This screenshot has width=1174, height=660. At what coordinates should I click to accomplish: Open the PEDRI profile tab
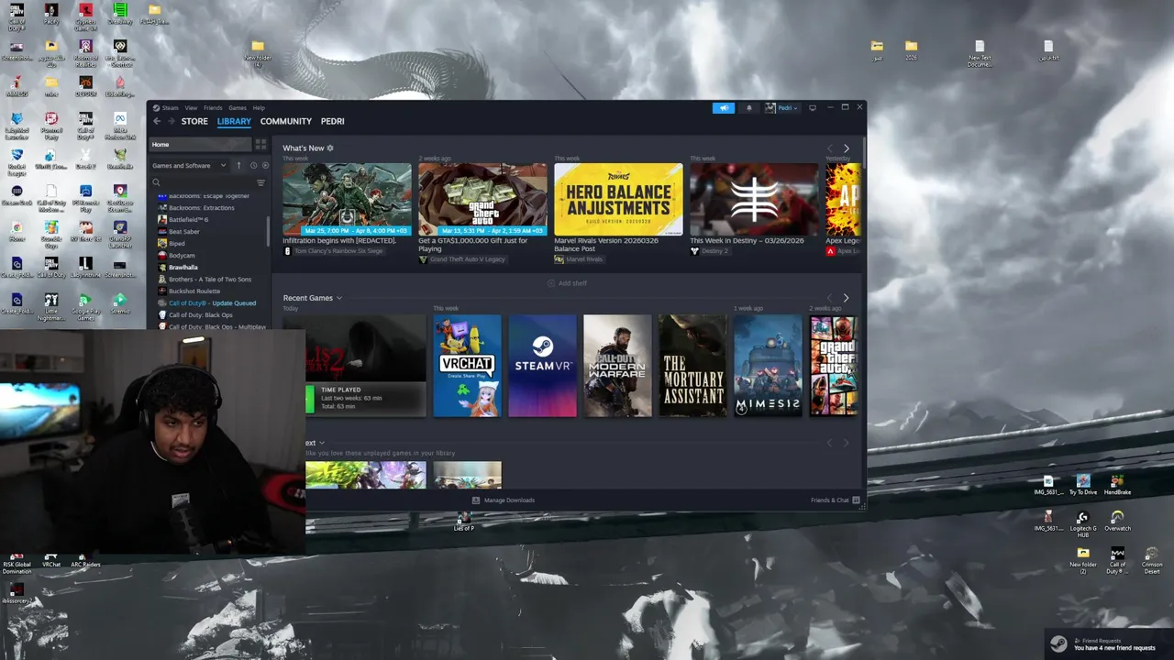click(x=333, y=121)
